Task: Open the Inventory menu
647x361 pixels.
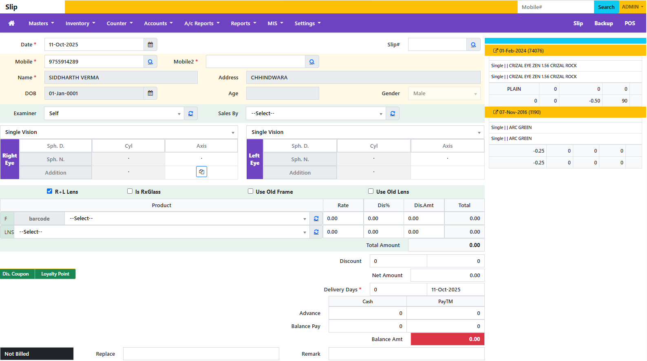Action: 80,24
